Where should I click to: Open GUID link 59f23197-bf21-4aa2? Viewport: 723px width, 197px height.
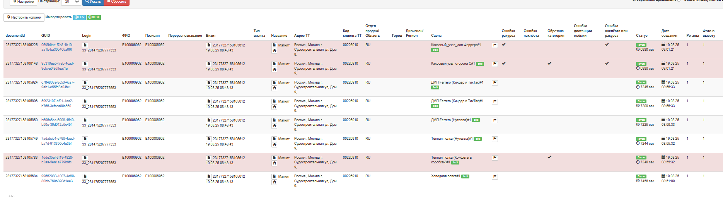tap(57, 103)
